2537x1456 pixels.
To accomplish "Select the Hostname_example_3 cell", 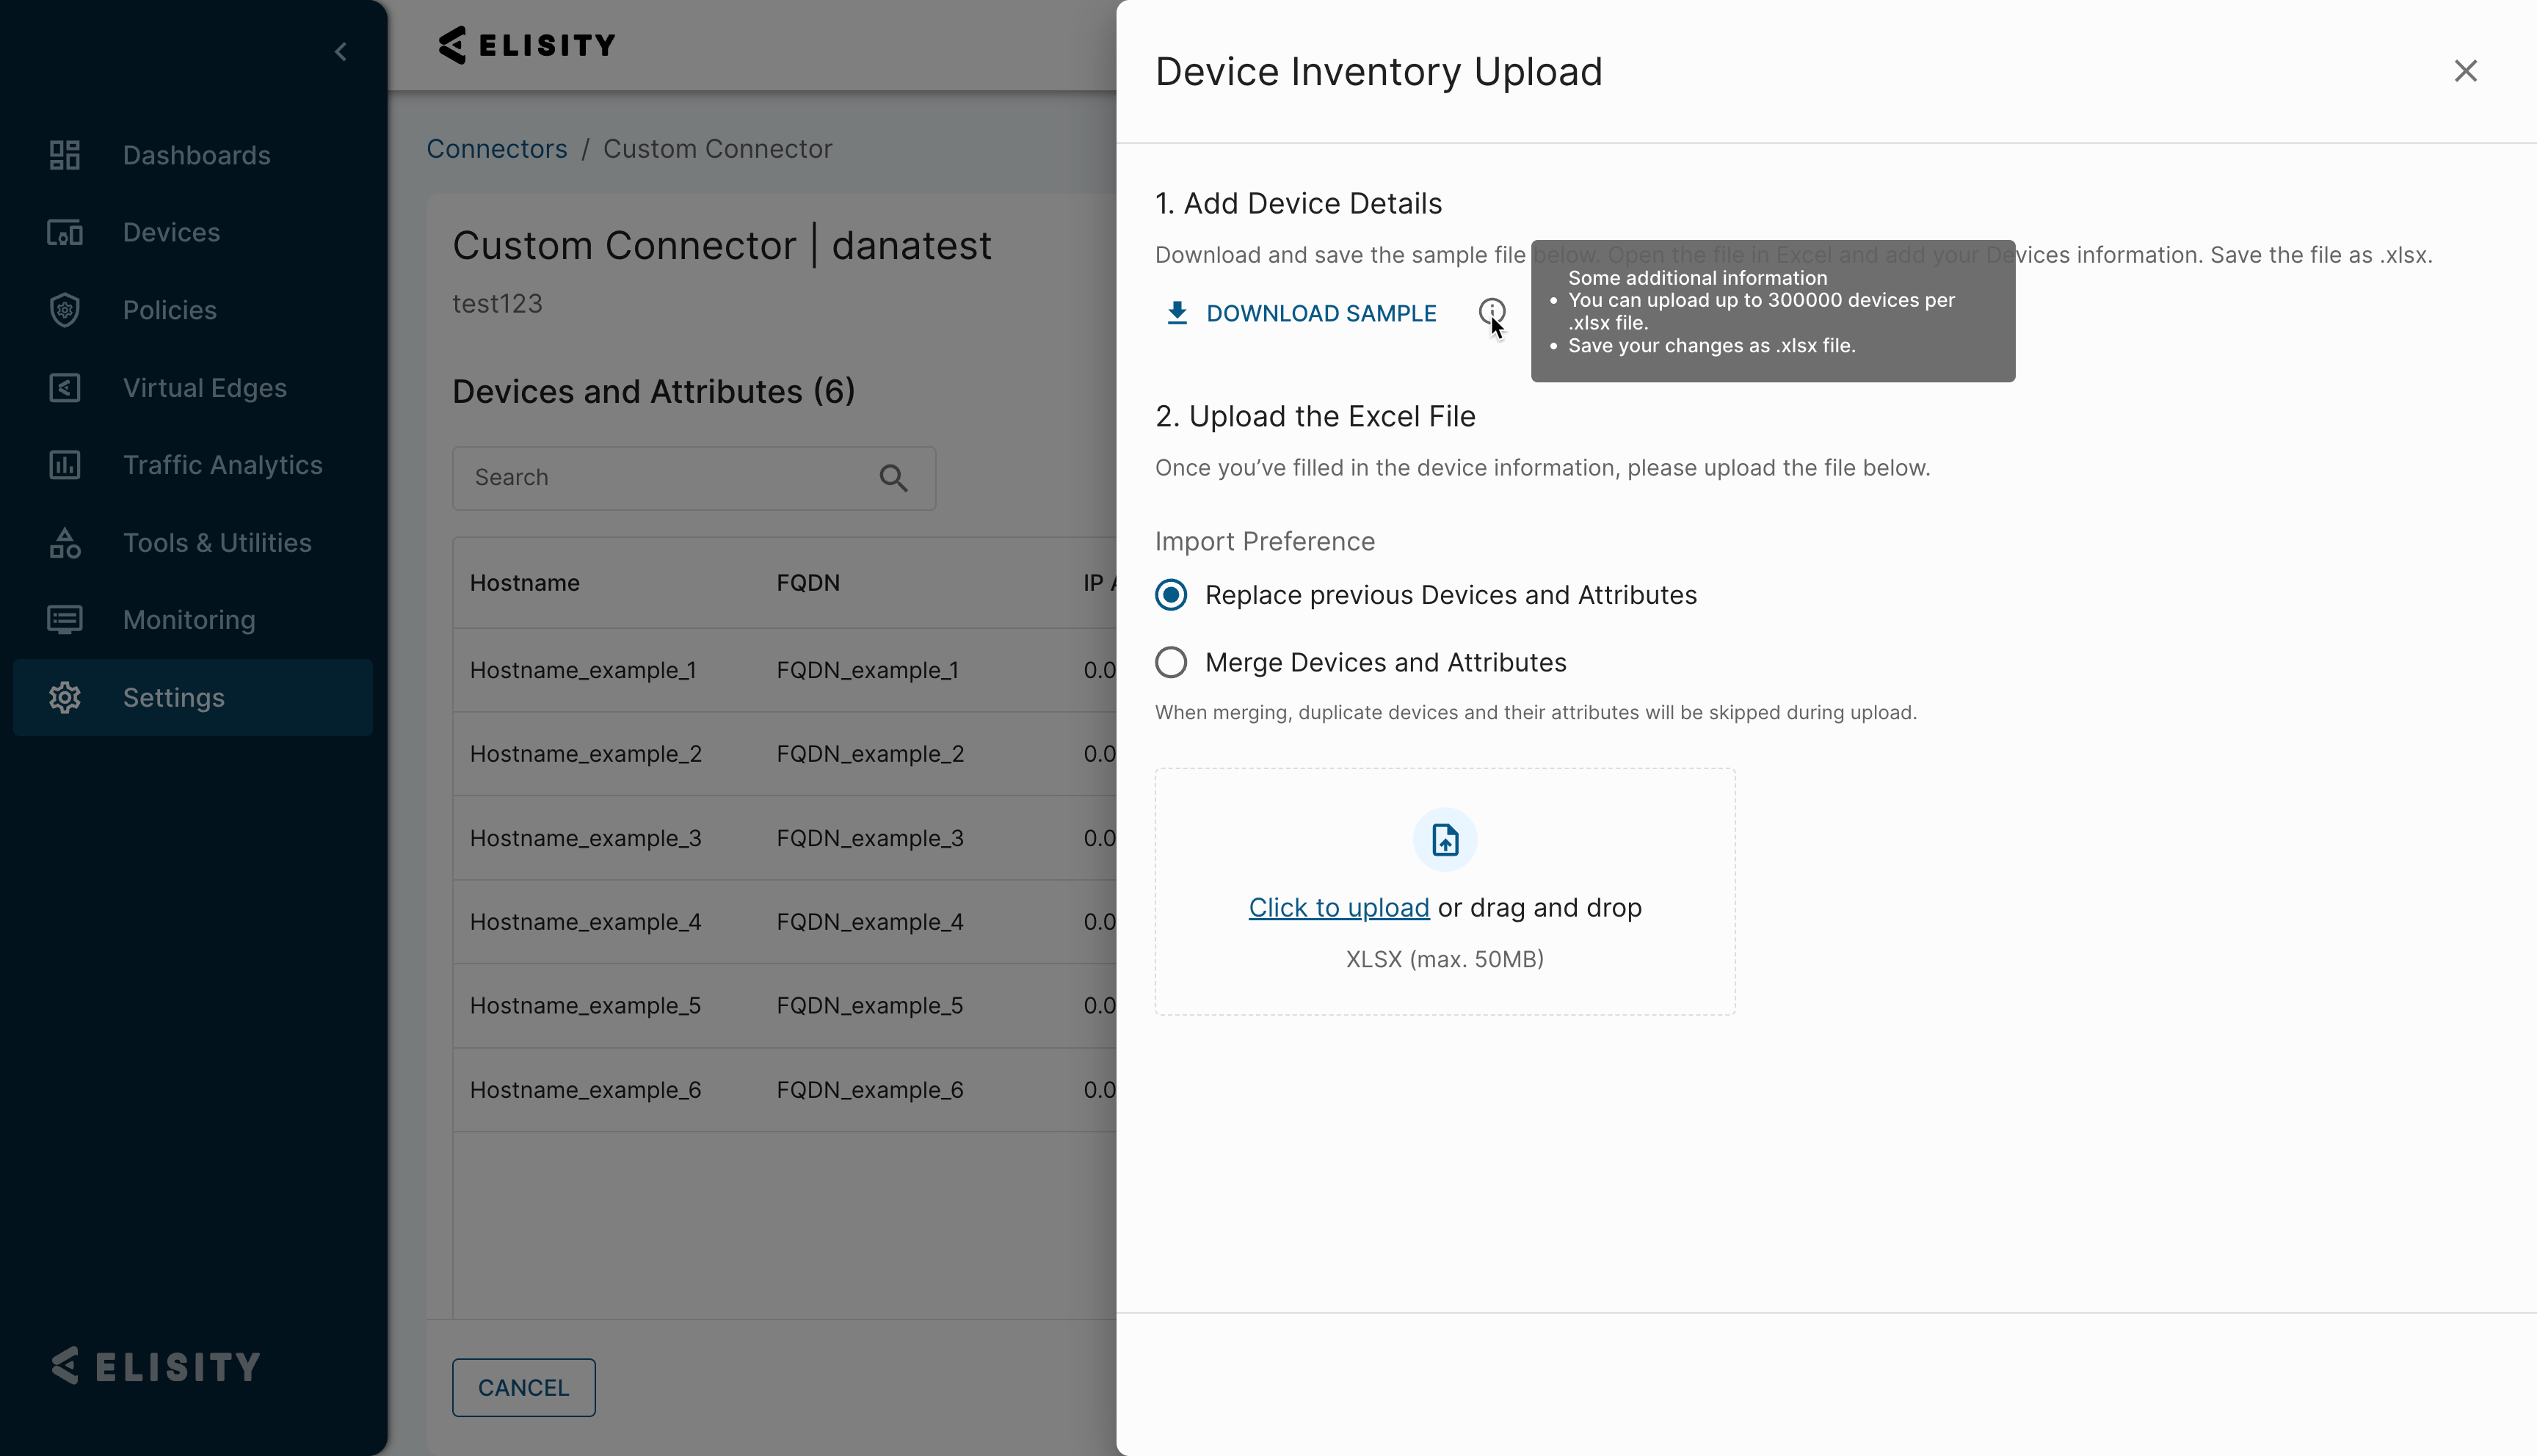I will click(586, 838).
